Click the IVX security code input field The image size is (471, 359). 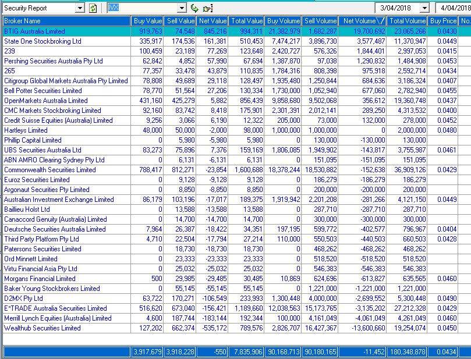point(142,8)
